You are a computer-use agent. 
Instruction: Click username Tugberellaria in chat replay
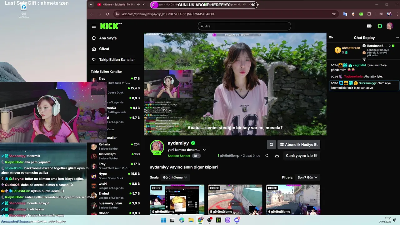(353, 77)
